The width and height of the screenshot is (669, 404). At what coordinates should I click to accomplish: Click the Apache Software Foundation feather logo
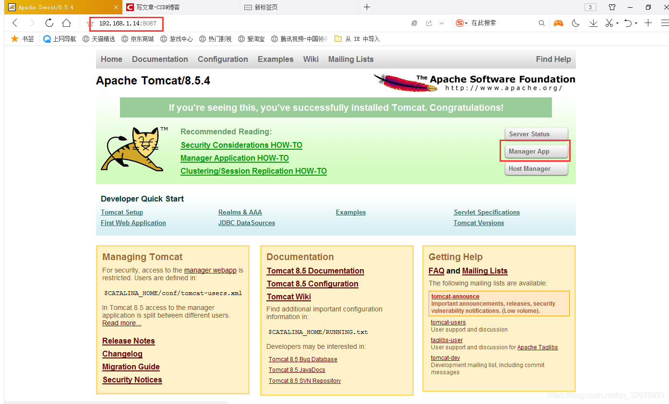tap(474, 83)
